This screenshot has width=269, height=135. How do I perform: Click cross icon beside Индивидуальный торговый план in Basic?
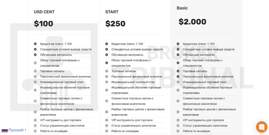pyautogui.click(x=178, y=82)
